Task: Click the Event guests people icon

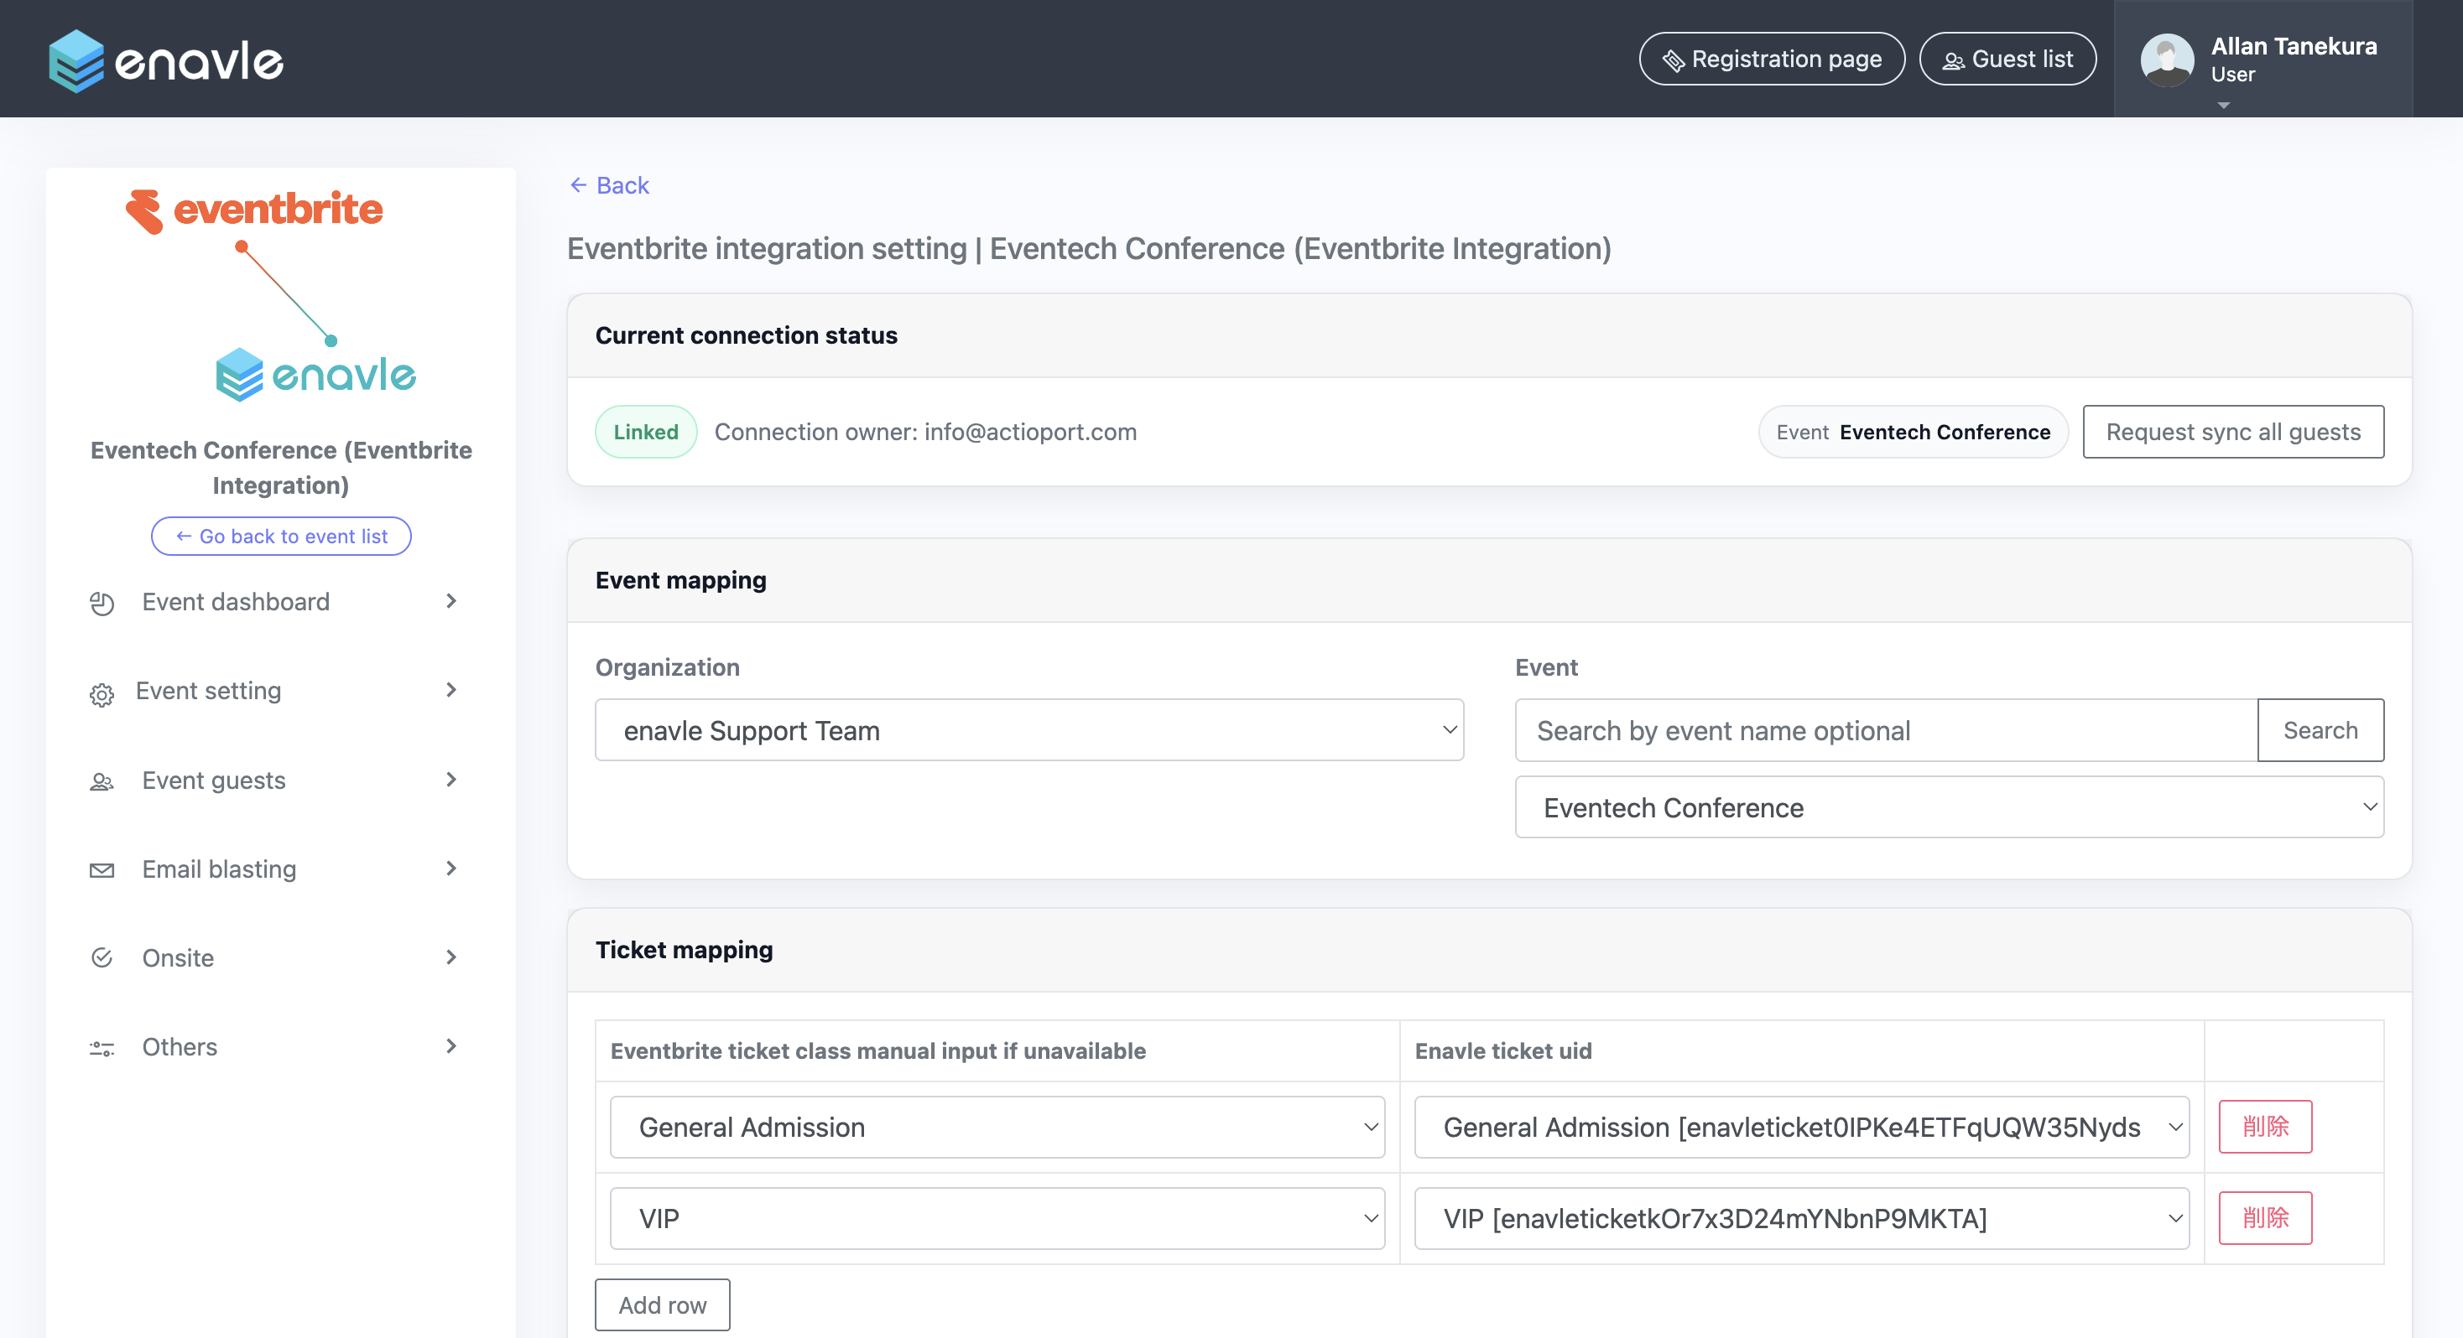Action: 102,782
